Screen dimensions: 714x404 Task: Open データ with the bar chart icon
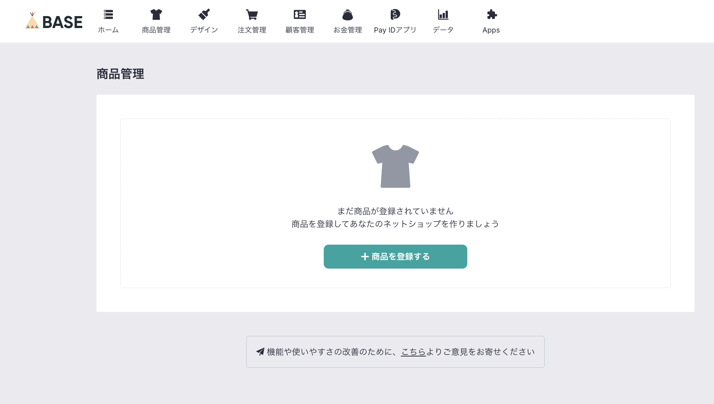tap(443, 14)
